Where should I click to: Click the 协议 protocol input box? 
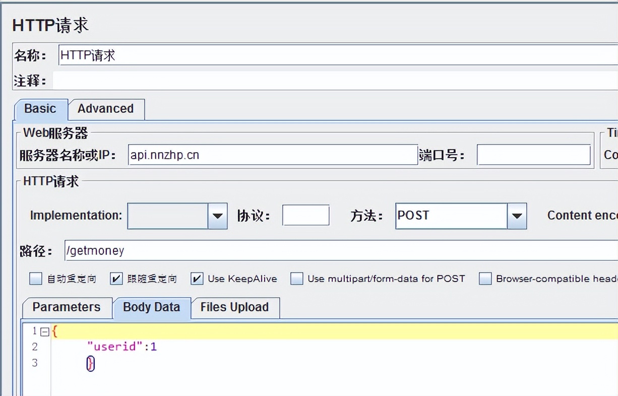[306, 215]
